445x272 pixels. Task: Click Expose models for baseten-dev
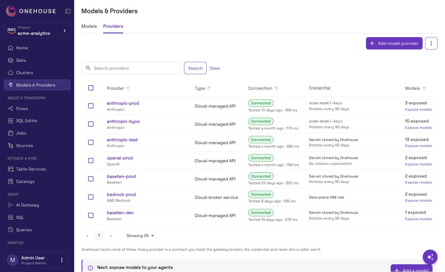[419, 219]
